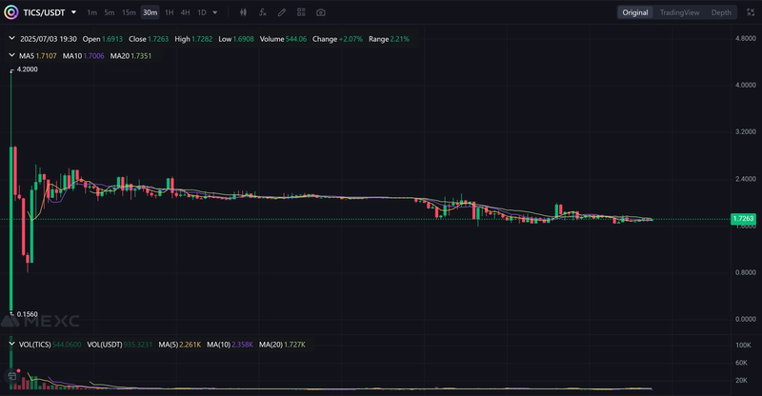Click the TICS/USDT pair name
The image size is (762, 396).
(44, 12)
